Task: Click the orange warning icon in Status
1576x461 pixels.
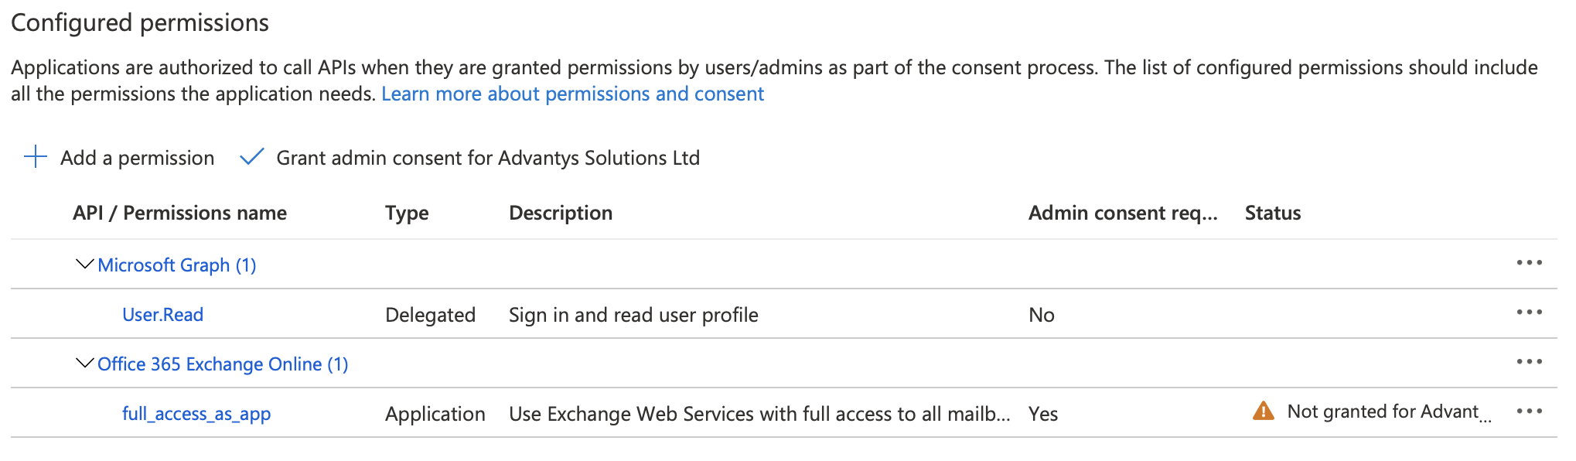Action: coord(1263,411)
